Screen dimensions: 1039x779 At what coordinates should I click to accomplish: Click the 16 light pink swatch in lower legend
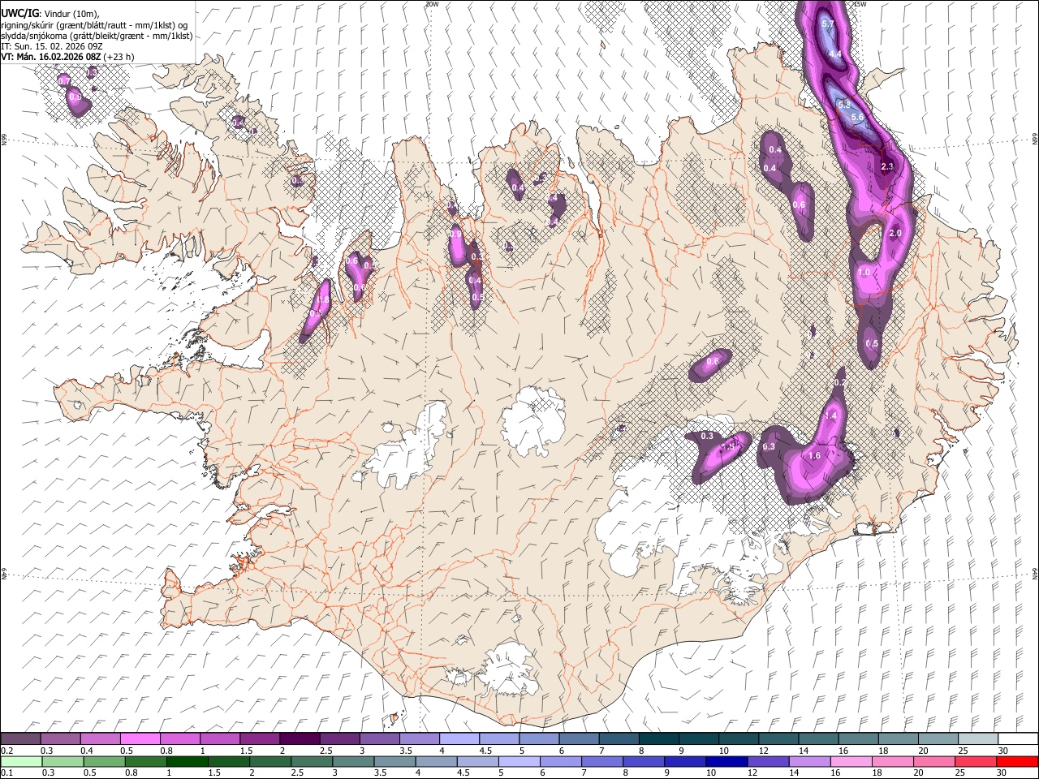(x=850, y=762)
